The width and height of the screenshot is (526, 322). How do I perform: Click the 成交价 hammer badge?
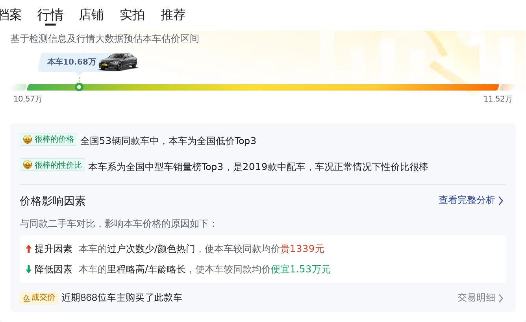39,298
